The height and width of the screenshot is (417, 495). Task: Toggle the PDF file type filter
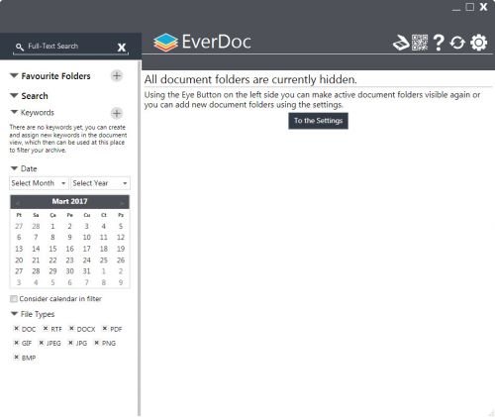click(105, 329)
